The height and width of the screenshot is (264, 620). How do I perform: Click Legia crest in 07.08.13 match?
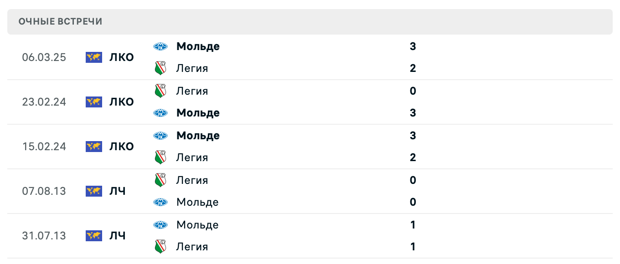160,180
